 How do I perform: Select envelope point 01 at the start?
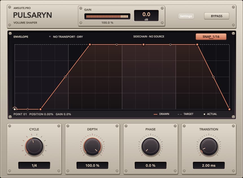(15, 109)
